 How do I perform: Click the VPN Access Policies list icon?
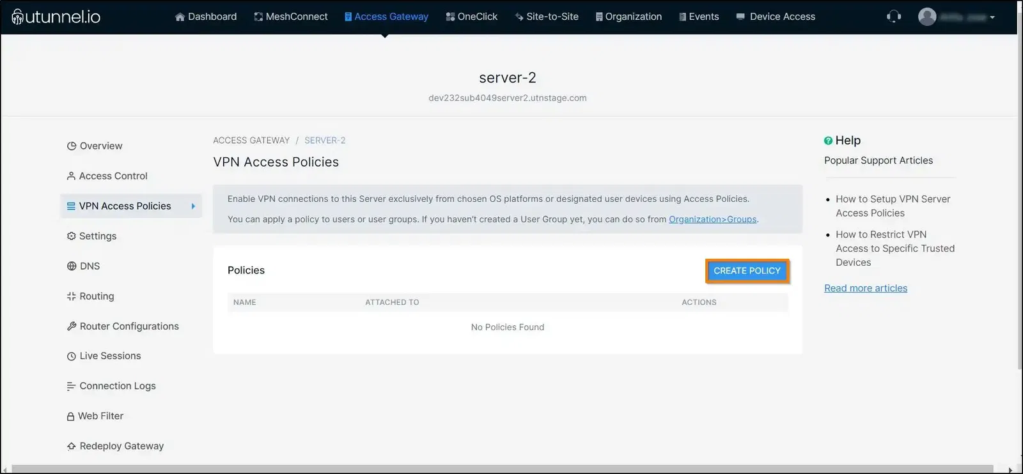71,206
